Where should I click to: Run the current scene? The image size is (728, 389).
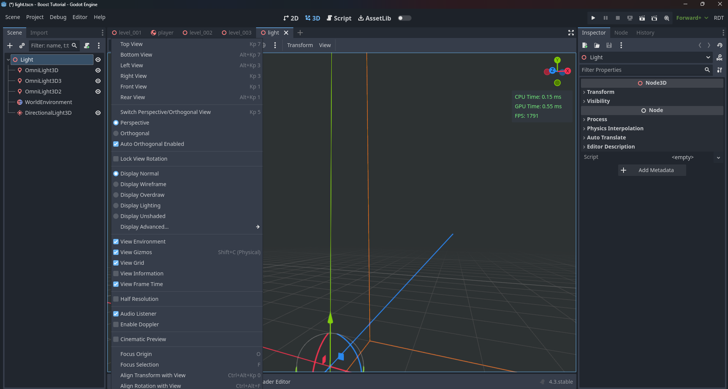(x=642, y=18)
